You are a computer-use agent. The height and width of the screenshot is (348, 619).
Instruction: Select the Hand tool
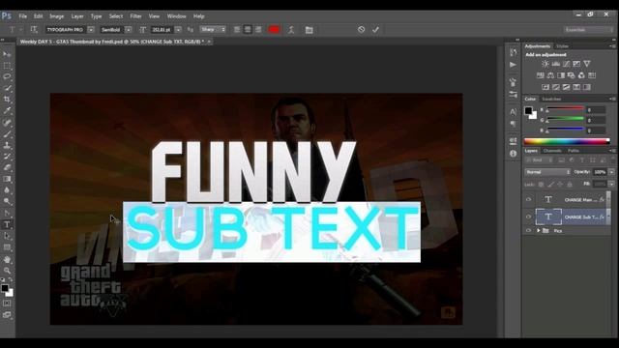(7, 259)
